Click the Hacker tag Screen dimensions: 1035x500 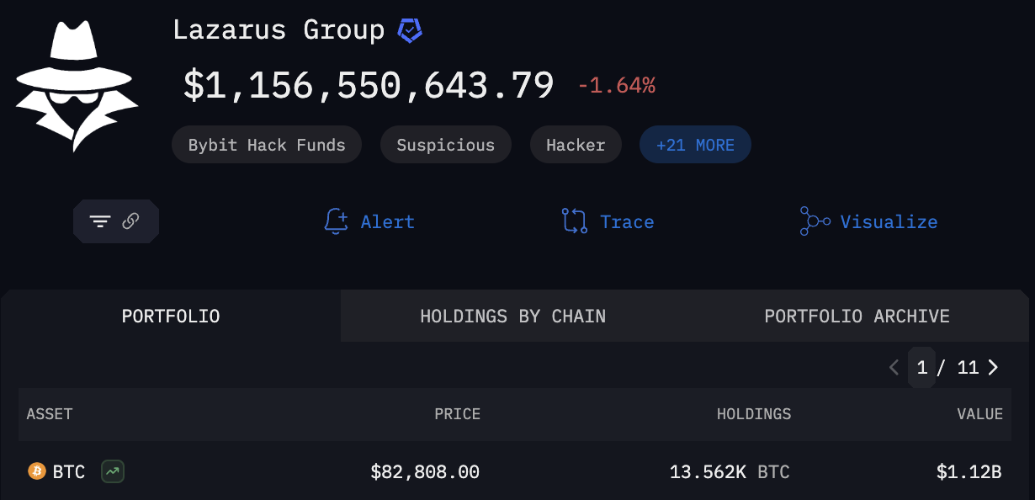[x=576, y=145]
